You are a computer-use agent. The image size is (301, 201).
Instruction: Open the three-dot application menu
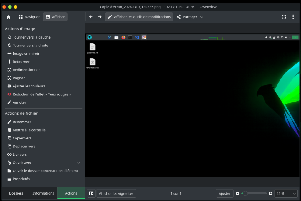pos(293,17)
